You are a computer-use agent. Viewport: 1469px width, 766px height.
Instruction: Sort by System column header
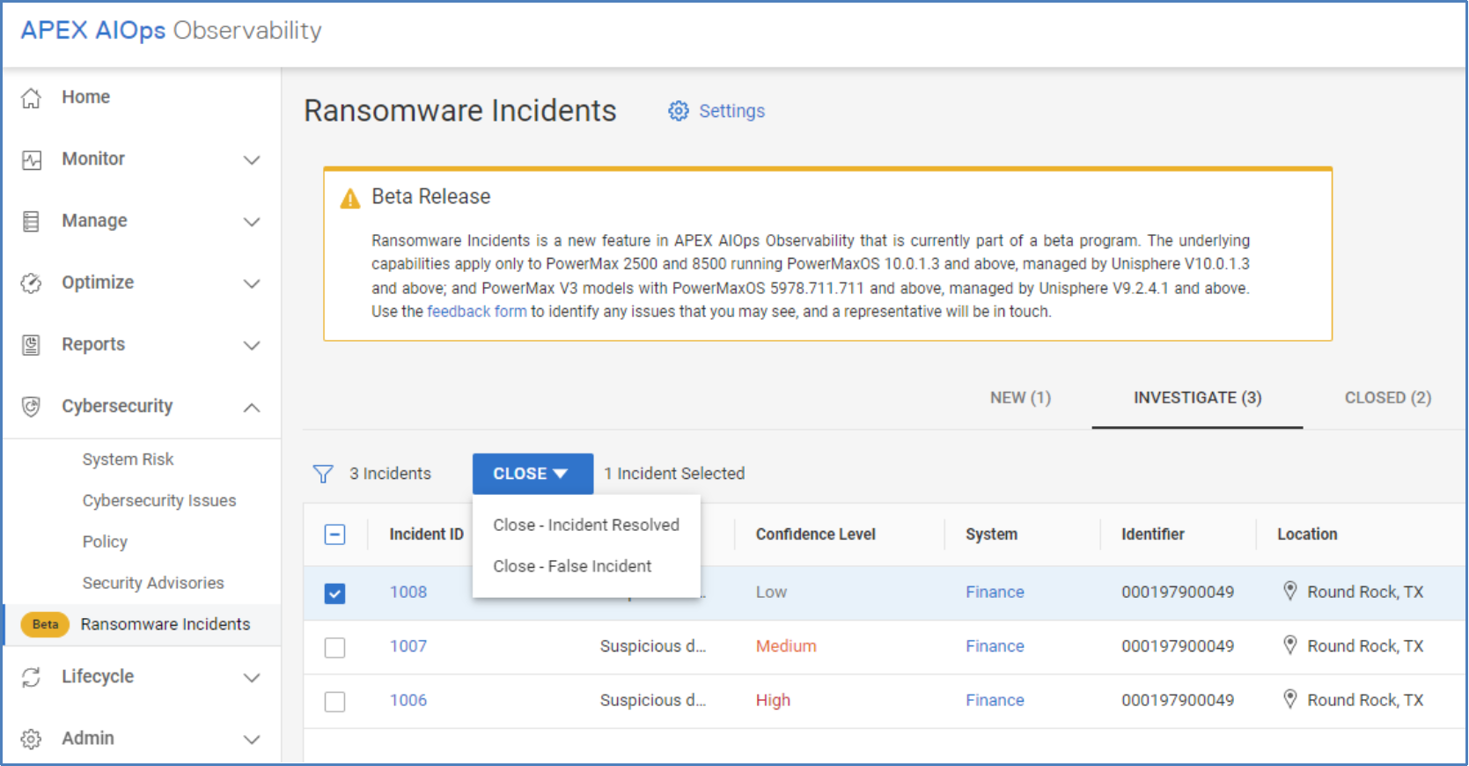pyautogui.click(x=991, y=534)
